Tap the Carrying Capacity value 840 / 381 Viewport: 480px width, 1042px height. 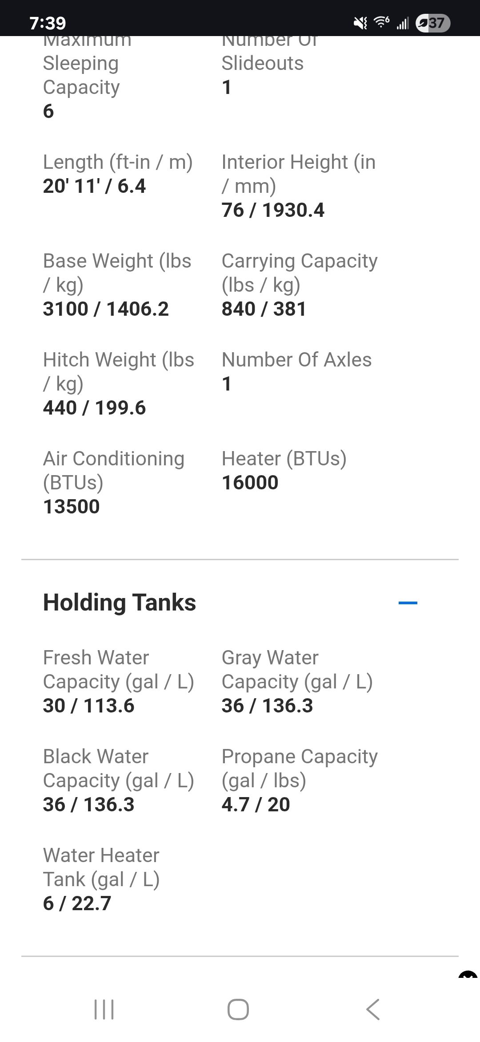(264, 309)
